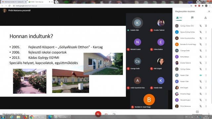Close the Megbeszélés részletei side panel

209,12
